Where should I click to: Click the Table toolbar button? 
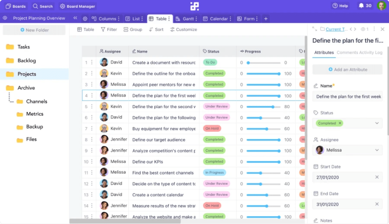86,30
